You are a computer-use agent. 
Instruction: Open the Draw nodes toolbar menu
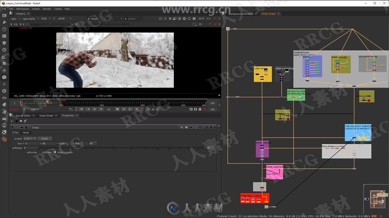tap(4, 22)
